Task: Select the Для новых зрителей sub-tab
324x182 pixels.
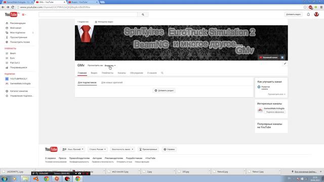Action: 112,82
